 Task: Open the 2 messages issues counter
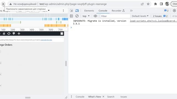pos(166,11)
